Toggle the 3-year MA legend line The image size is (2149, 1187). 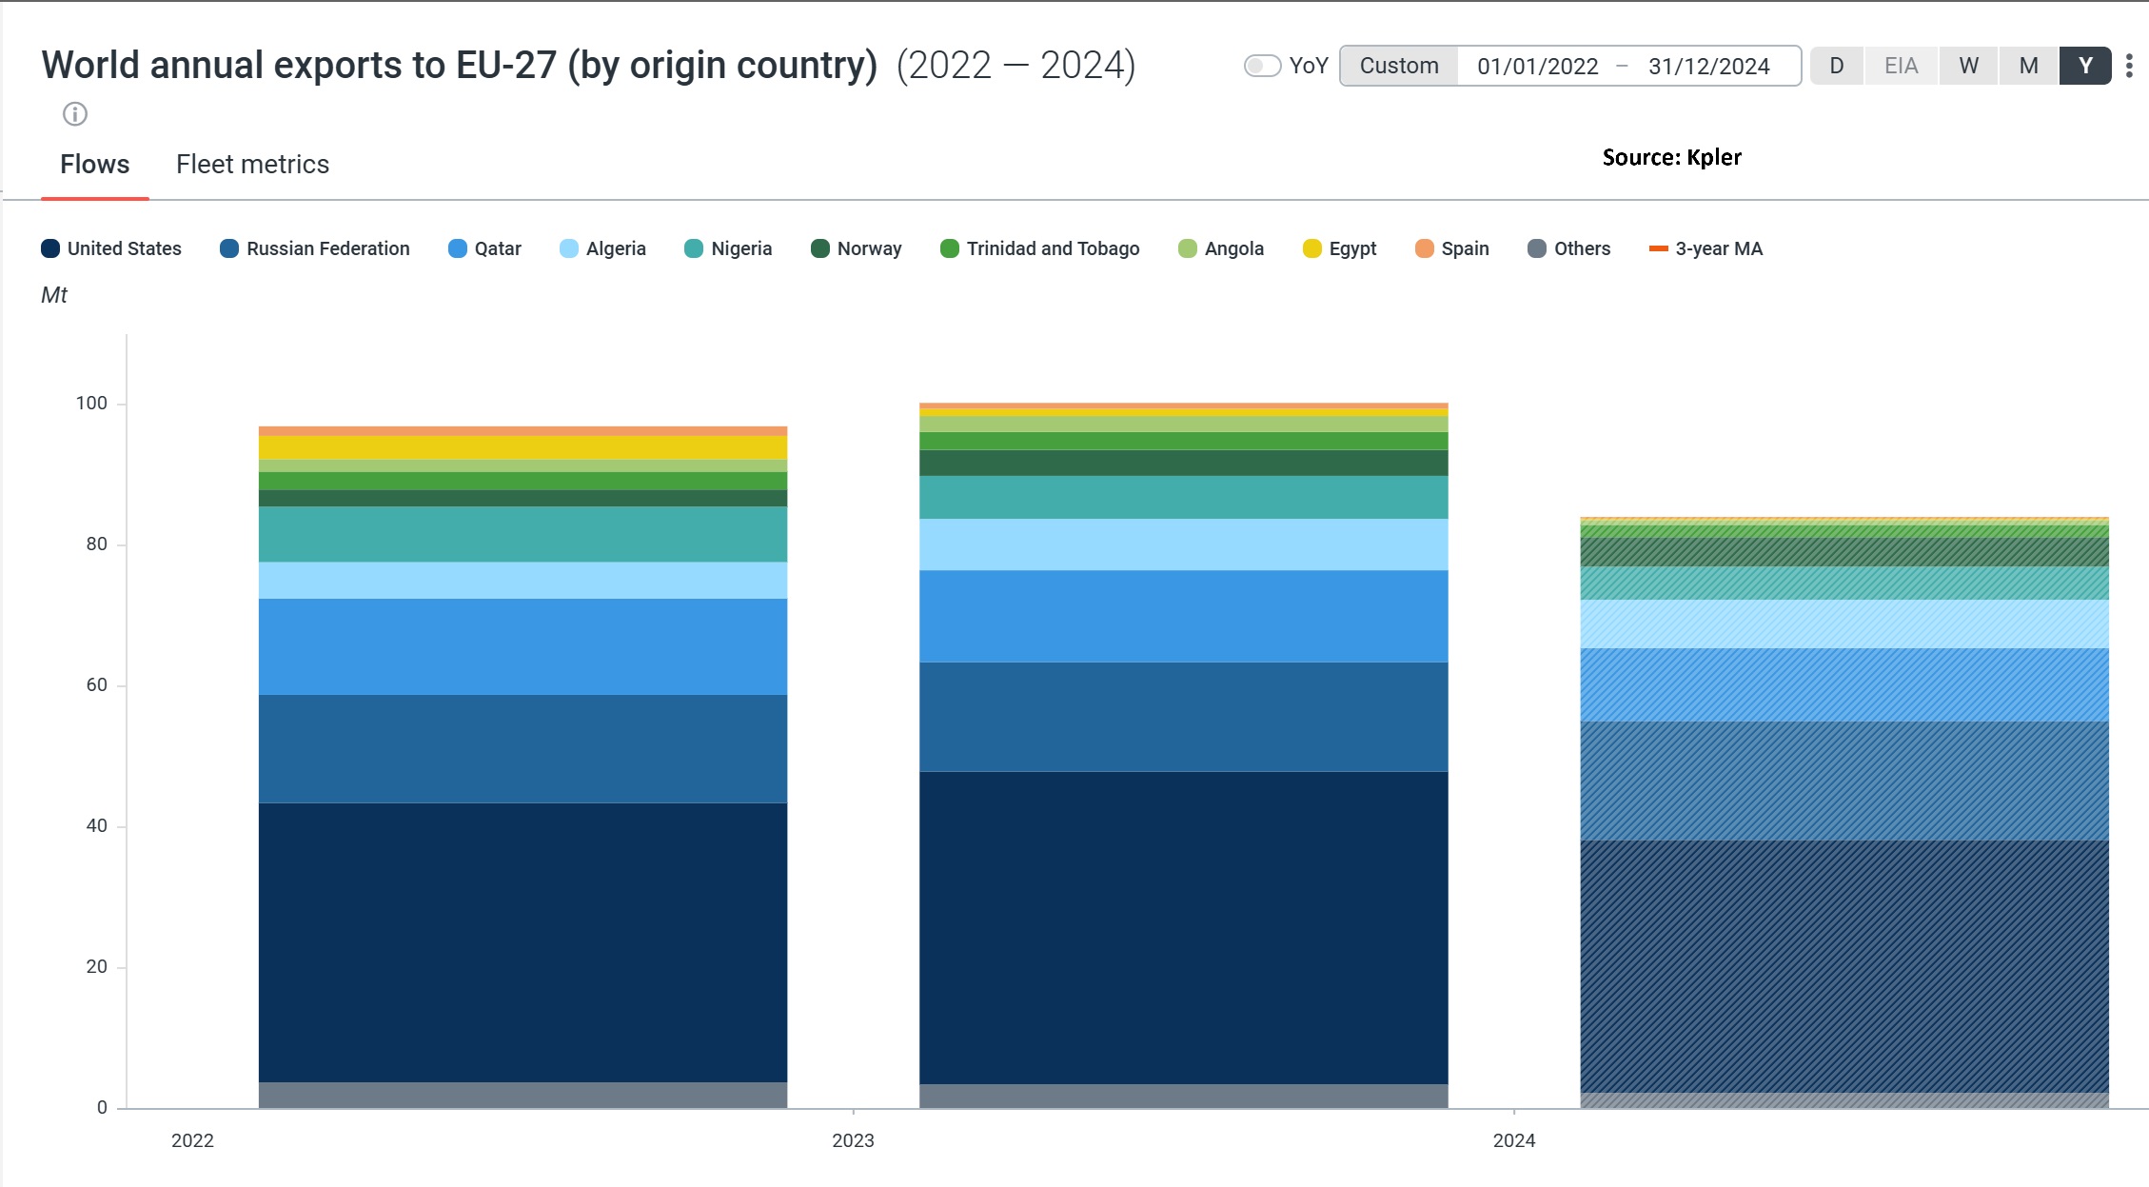pos(1705,248)
